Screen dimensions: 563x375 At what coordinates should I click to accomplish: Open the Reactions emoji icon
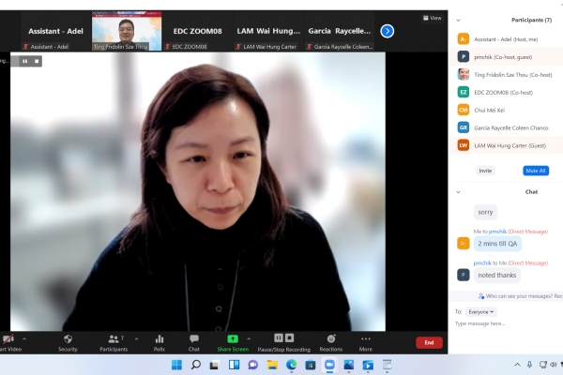[x=331, y=338]
